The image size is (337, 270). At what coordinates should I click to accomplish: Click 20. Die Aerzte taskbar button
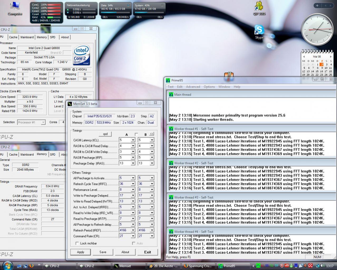(x=164, y=266)
